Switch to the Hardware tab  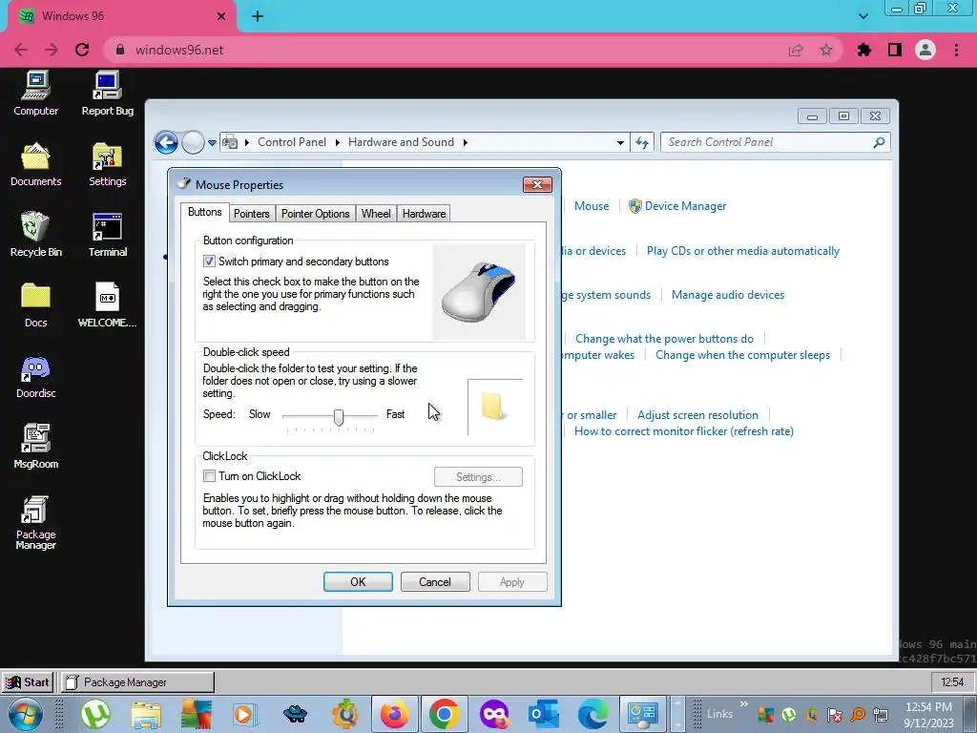tap(424, 214)
